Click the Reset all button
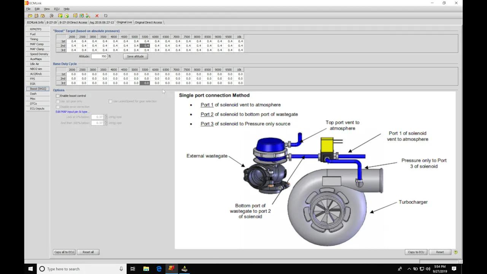 coord(88,252)
